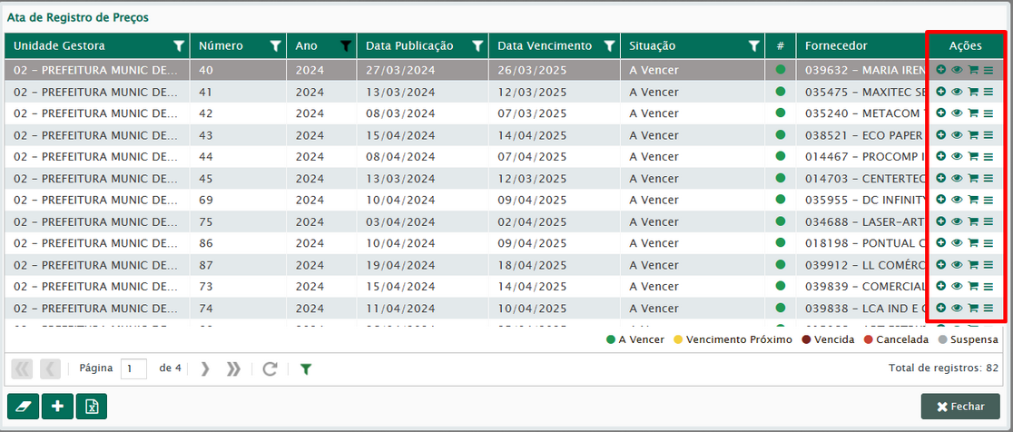Image resolution: width=1013 pixels, height=432 pixels.
Task: Jump to the last page of results
Action: [x=233, y=368]
